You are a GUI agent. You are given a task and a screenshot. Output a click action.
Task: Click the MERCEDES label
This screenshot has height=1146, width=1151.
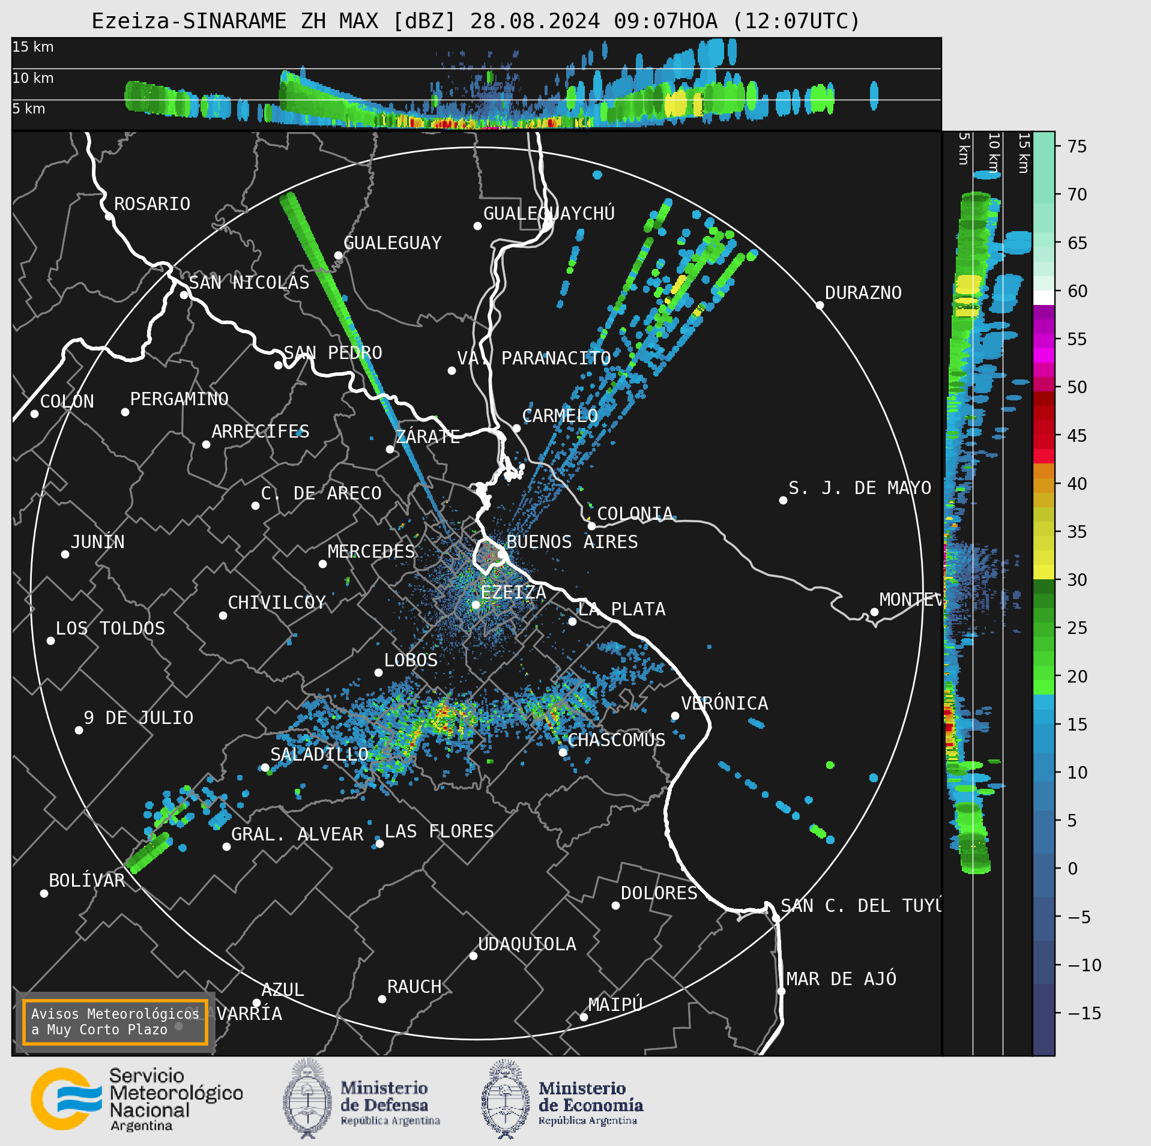(371, 552)
